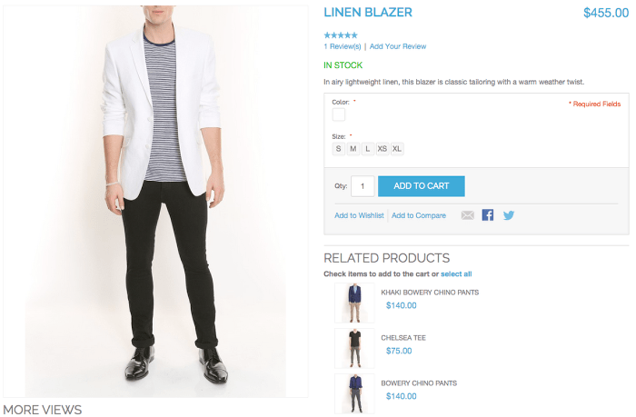Select all related products
Viewport: 636px width, 417px height.
[456, 273]
